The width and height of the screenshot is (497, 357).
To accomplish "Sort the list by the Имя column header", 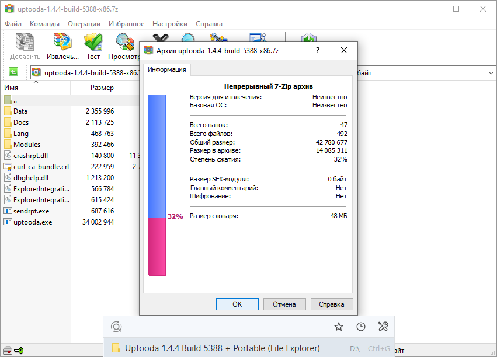I will (35, 87).
